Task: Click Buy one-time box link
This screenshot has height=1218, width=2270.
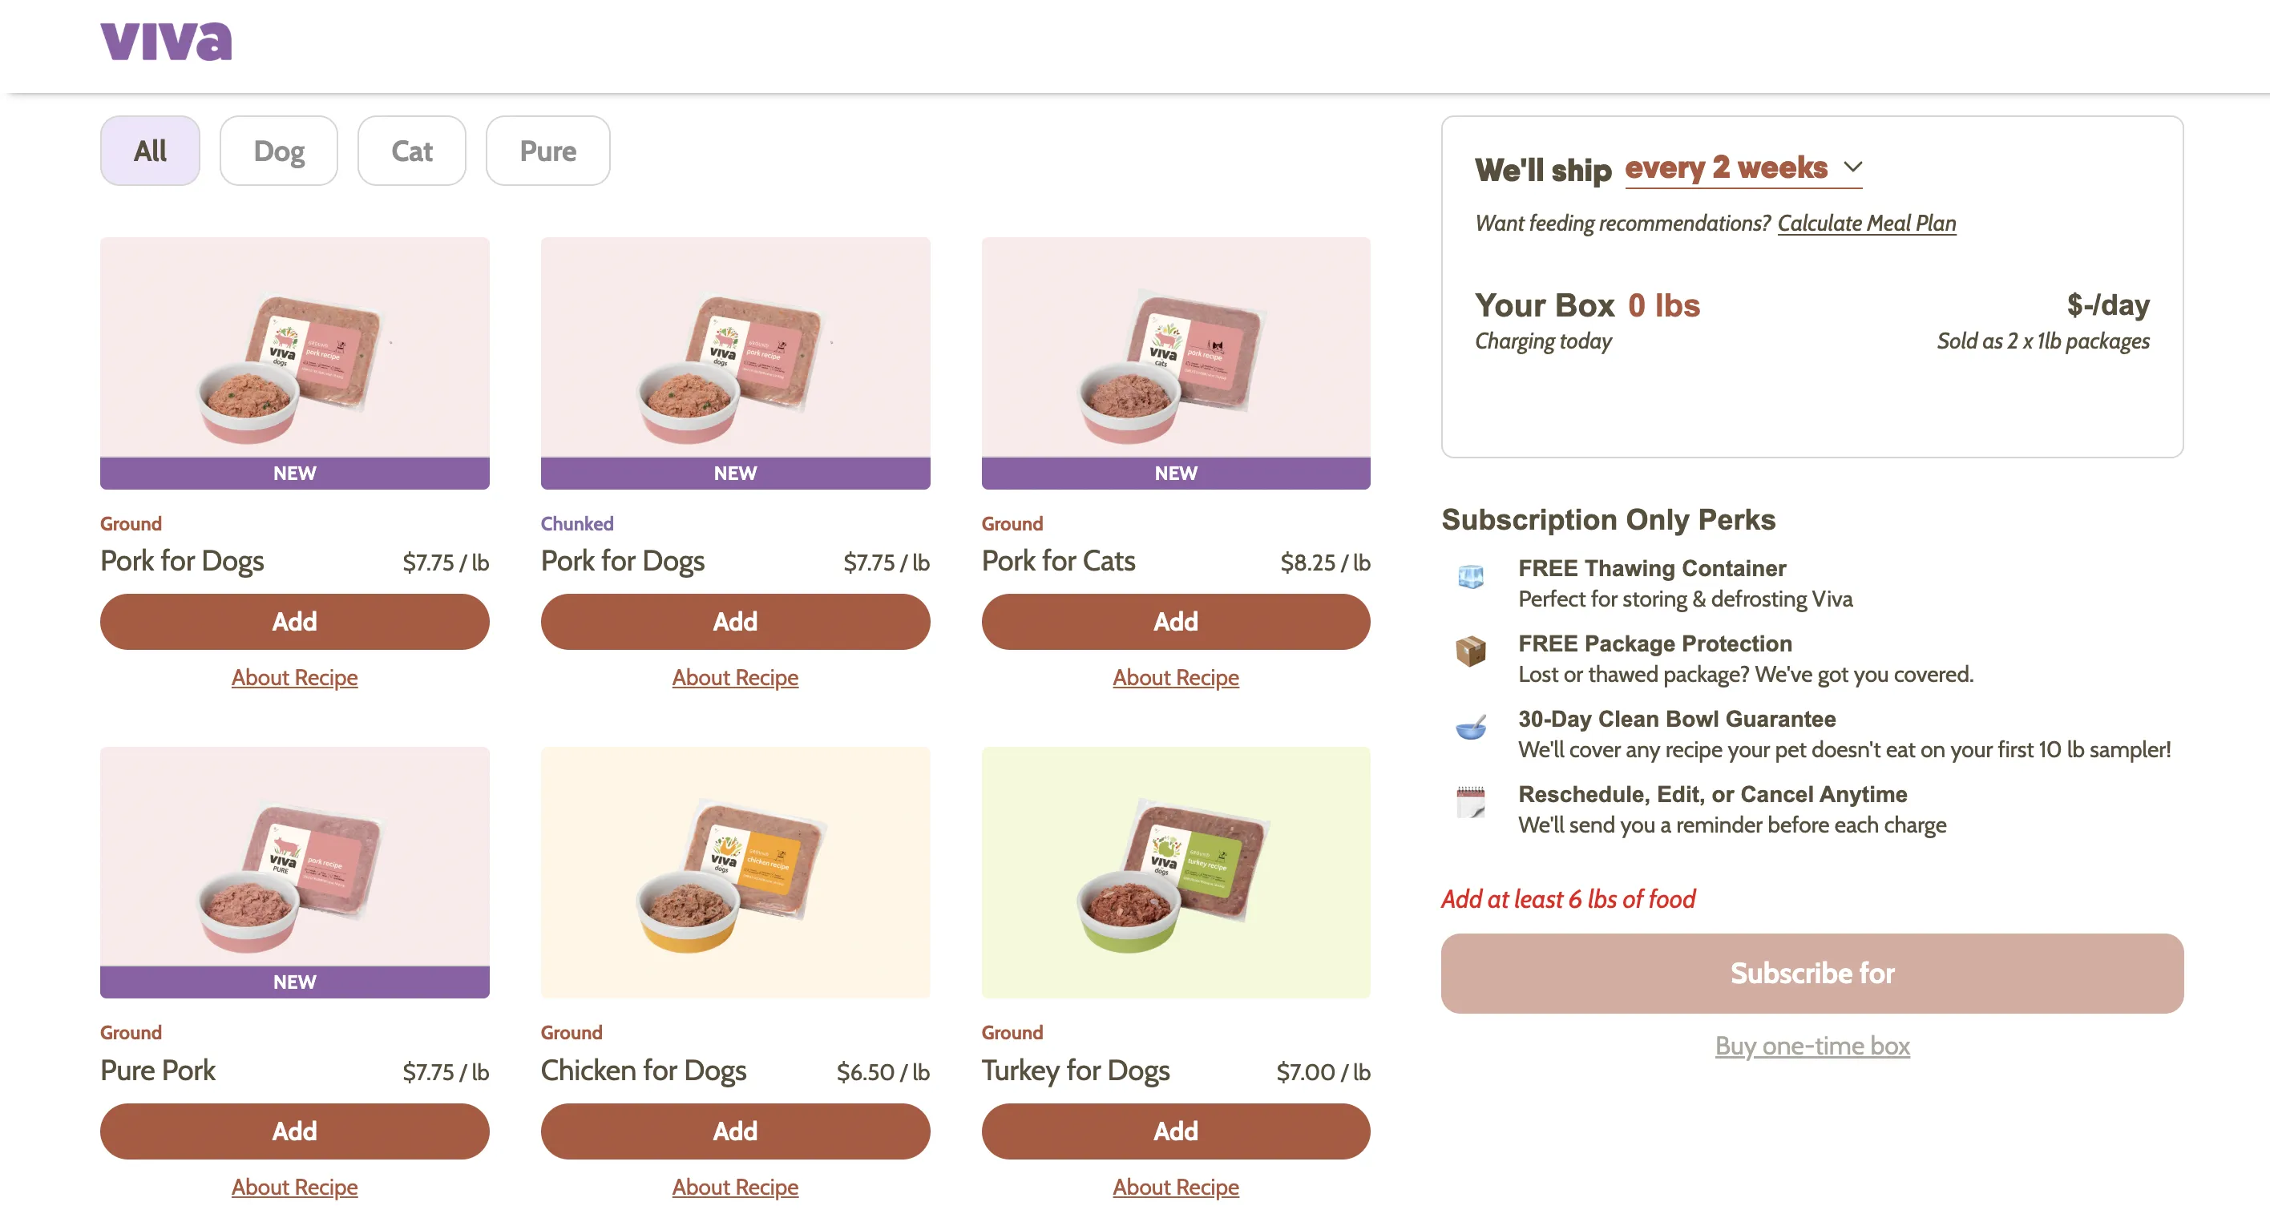Action: pyautogui.click(x=1812, y=1046)
